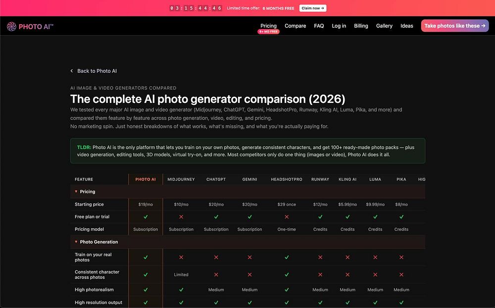
Task: Click the Kling AI $5.99/mo price cell
Action: [x=347, y=205]
